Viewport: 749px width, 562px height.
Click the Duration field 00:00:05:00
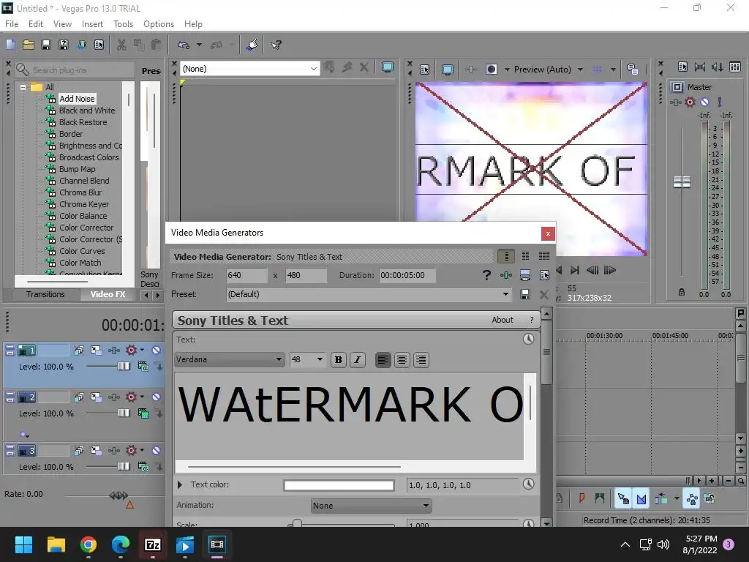click(407, 275)
